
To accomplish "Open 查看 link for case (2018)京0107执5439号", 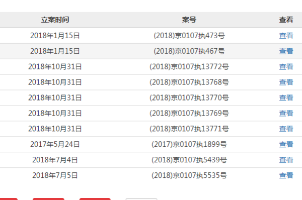I will (286, 160).
